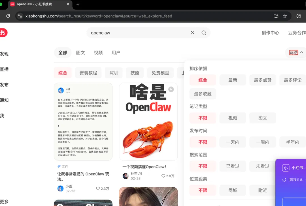
Task: Sort by 最多评论
Action: point(292,80)
